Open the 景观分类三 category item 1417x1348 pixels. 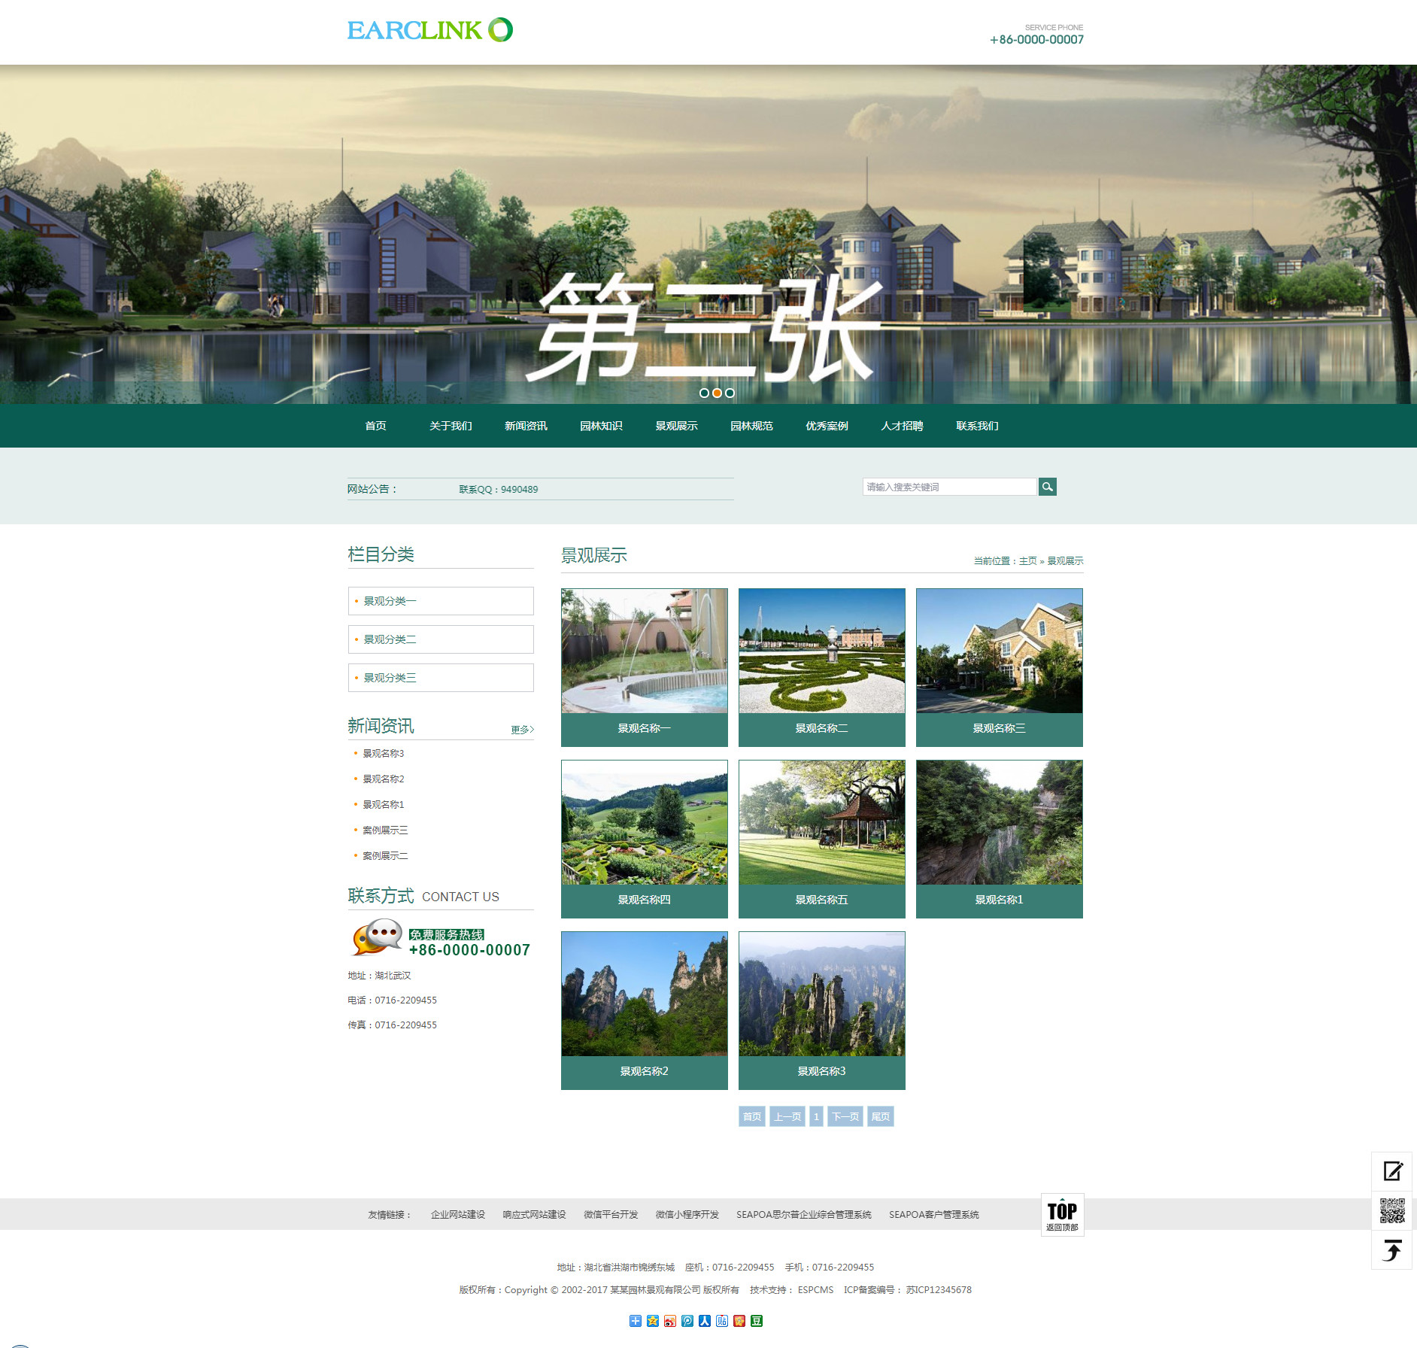(441, 678)
